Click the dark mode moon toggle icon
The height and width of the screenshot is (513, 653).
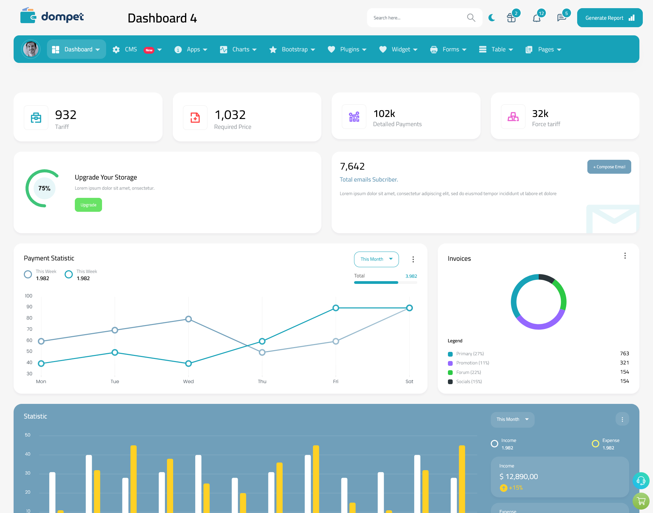491,17
